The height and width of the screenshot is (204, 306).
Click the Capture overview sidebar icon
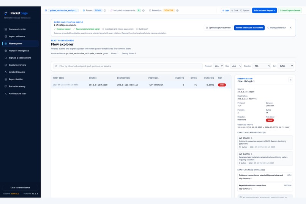pos(6,65)
